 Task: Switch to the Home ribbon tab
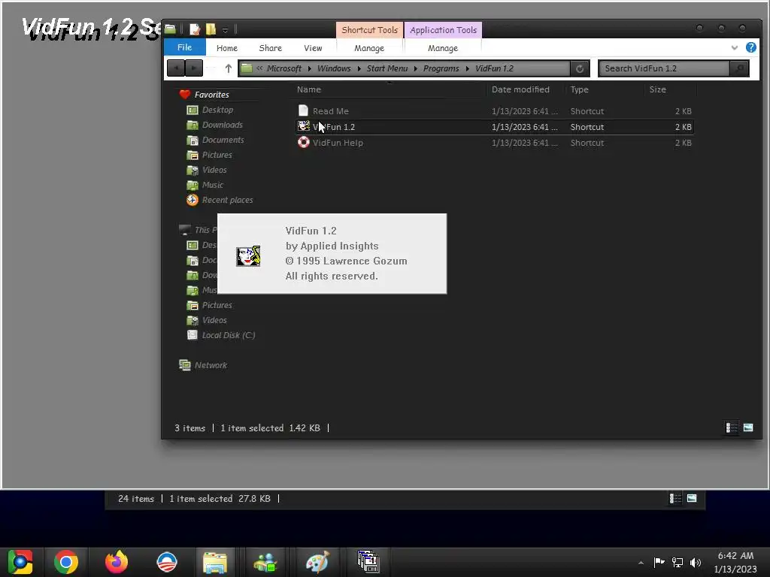(227, 48)
